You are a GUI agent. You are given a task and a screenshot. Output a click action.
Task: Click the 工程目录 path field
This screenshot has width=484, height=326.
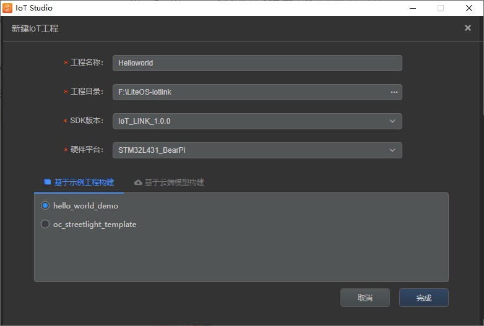pyautogui.click(x=257, y=92)
